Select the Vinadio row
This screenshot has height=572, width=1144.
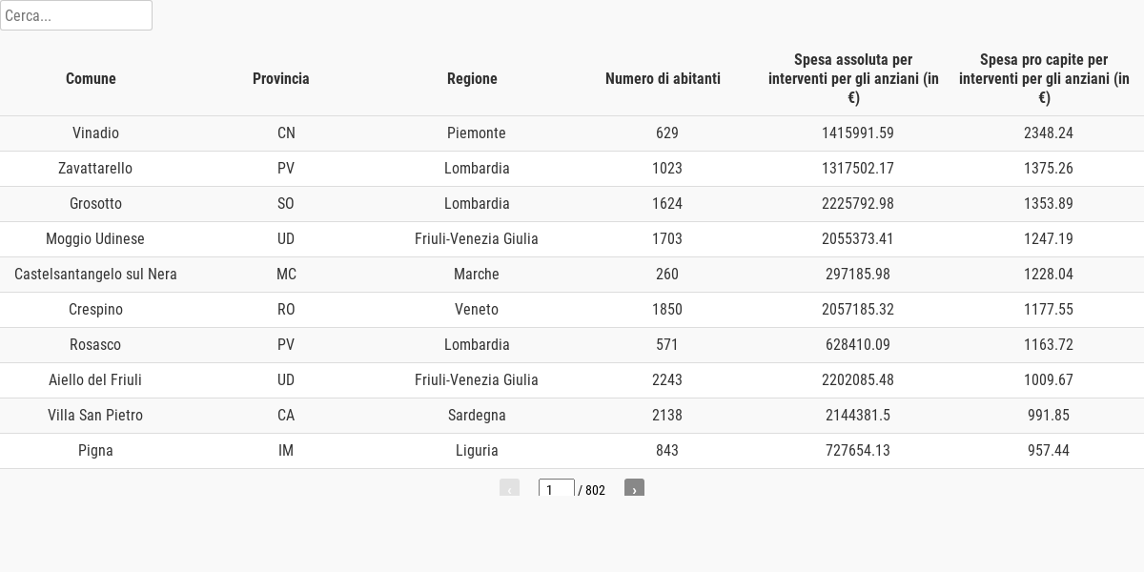coord(572,133)
